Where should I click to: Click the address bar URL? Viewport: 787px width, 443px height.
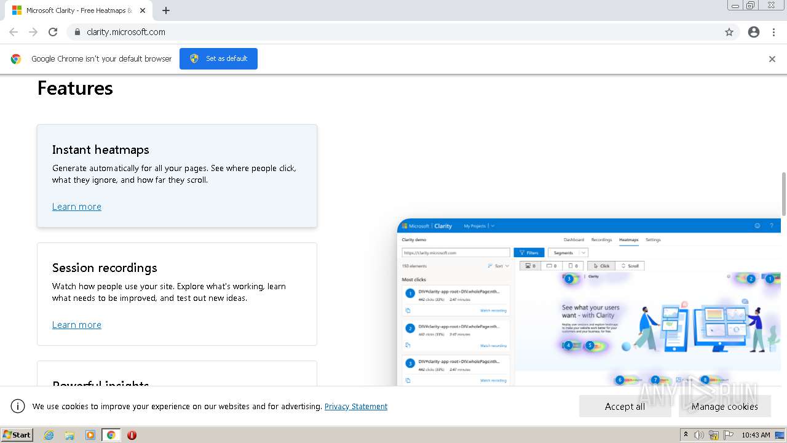tap(126, 32)
